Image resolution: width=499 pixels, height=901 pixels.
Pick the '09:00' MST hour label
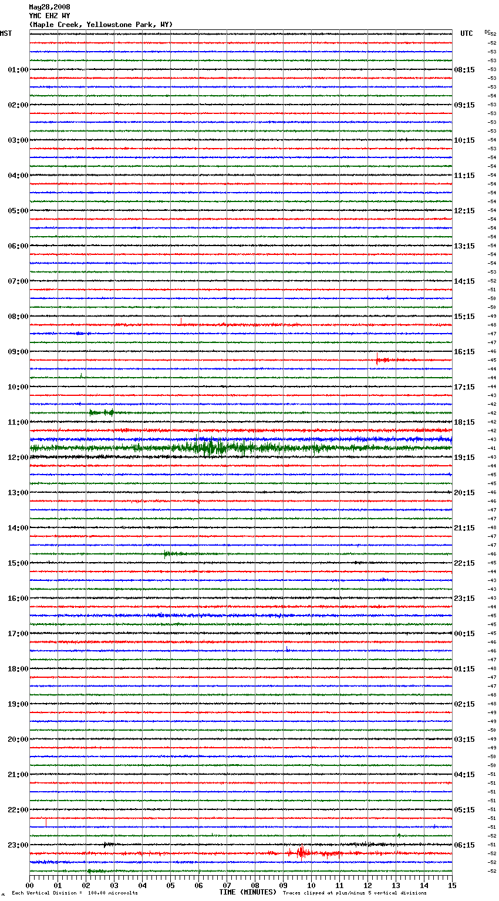coord(18,352)
